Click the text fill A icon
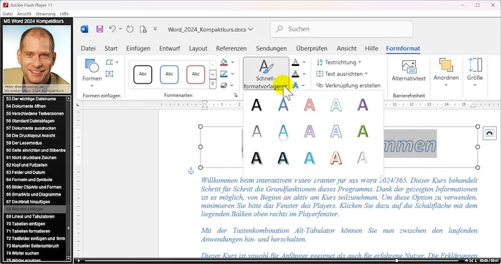The width and height of the screenshot is (501, 264). (296, 62)
